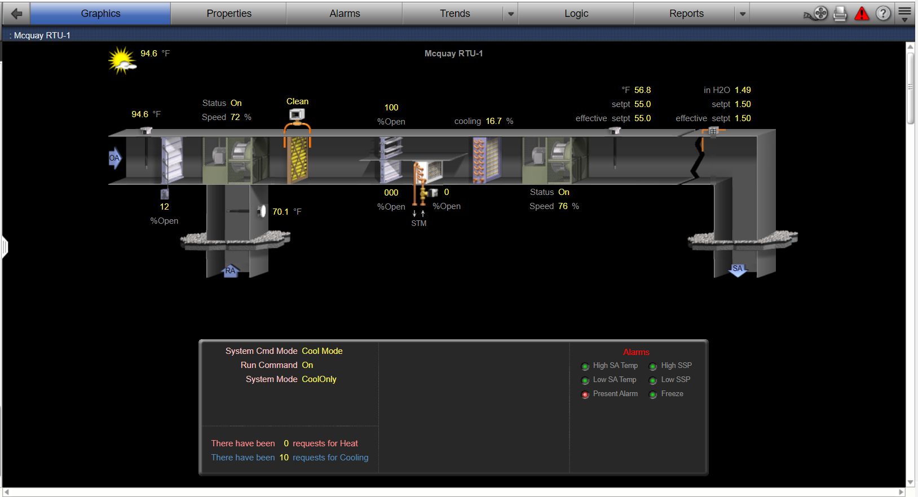Viewport: 918px width, 497px height.
Task: Click the back arrow navigation button
Action: pos(16,14)
